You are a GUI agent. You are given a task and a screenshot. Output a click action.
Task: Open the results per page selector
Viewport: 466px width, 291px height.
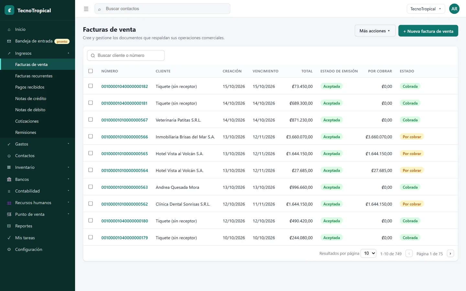(x=369, y=253)
